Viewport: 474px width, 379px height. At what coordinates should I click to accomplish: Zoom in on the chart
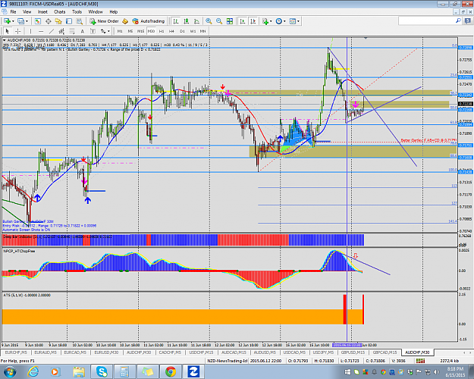pos(209,21)
